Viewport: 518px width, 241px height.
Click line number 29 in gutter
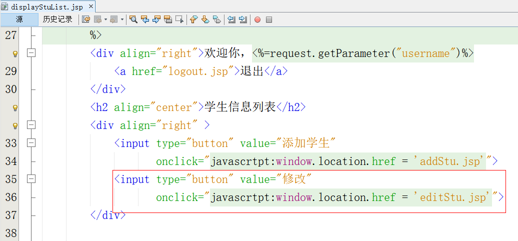pyautogui.click(x=11, y=71)
